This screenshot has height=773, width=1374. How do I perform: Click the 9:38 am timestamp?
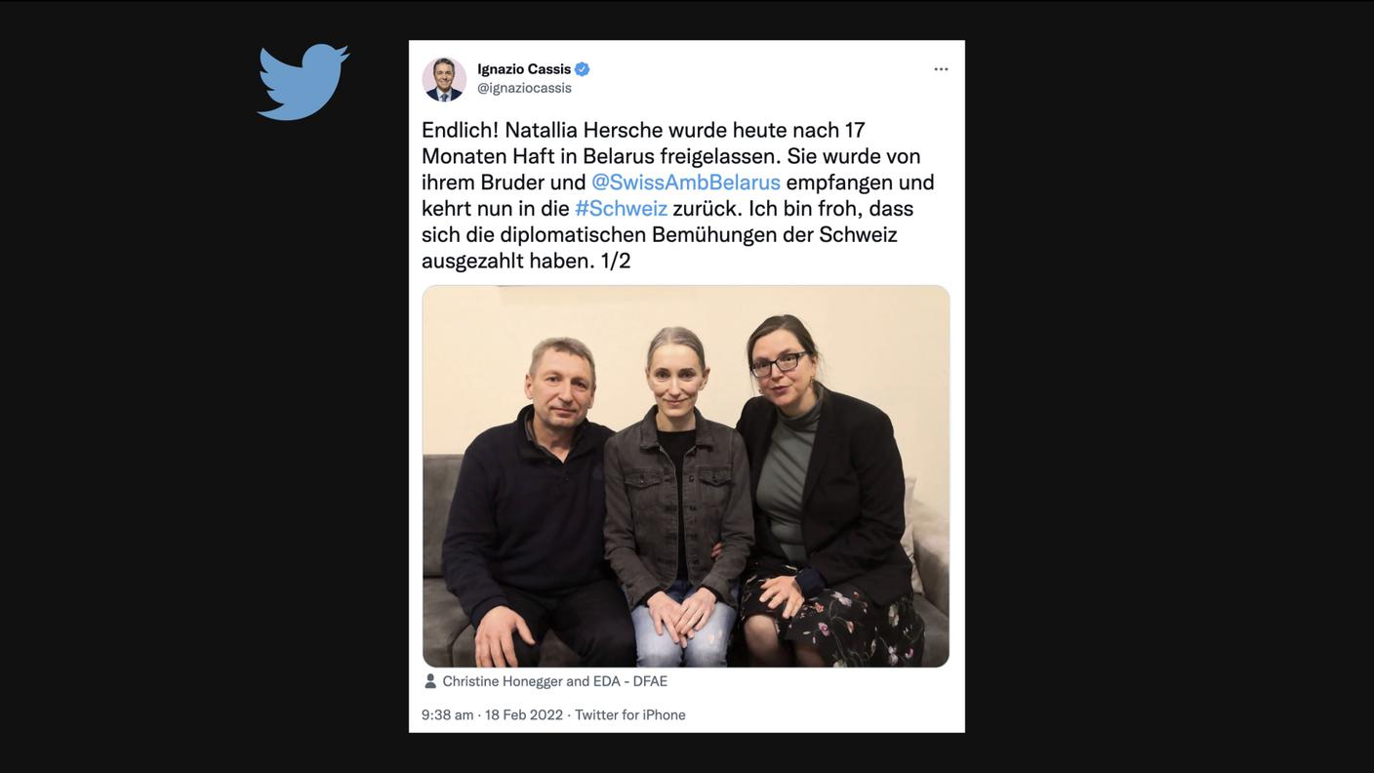coord(448,715)
